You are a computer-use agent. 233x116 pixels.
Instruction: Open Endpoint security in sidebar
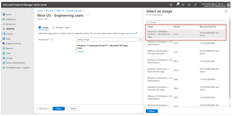[13, 44]
